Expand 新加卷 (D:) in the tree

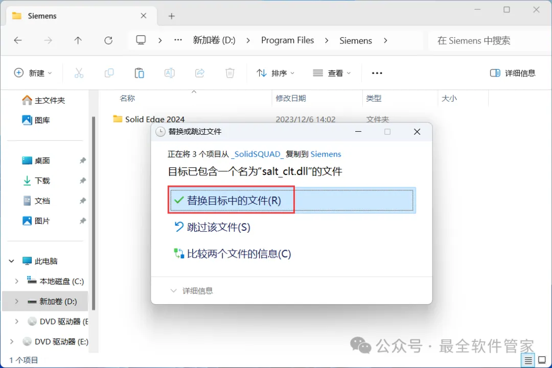pyautogui.click(x=16, y=302)
